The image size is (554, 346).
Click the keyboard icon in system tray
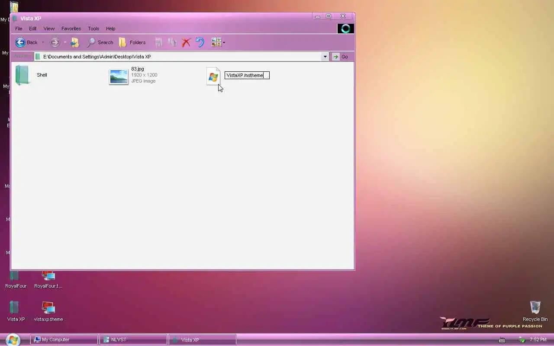(x=502, y=340)
